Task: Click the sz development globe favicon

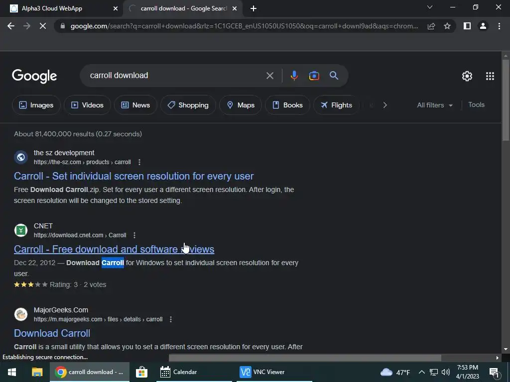Action: coord(21,157)
